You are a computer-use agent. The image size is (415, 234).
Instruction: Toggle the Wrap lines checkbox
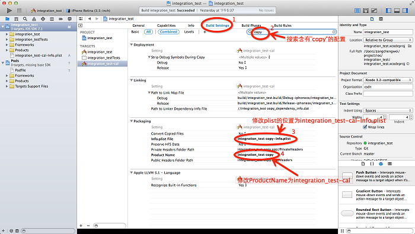point(365,127)
